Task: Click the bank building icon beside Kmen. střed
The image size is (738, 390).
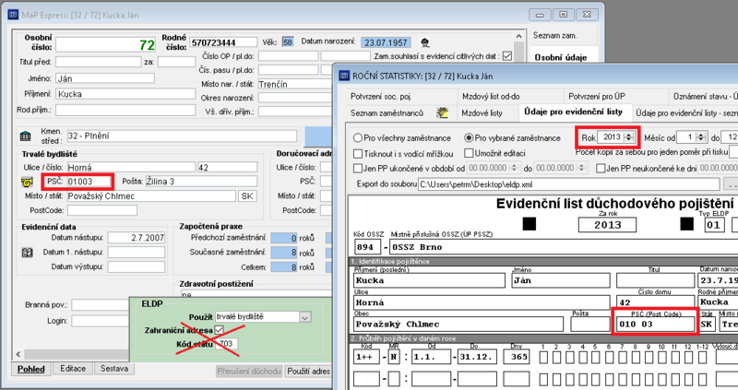Action: pyautogui.click(x=26, y=136)
